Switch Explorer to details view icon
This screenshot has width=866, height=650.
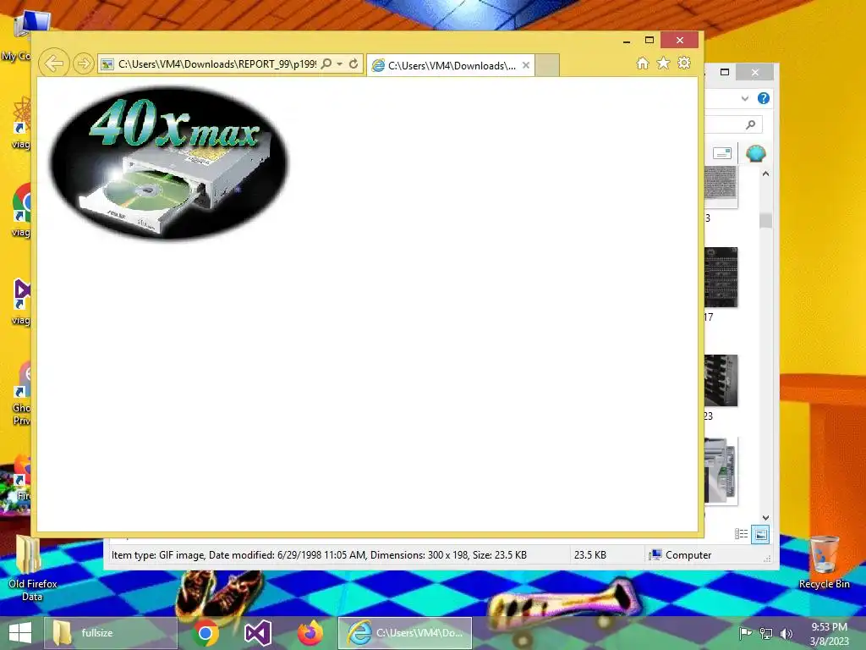[x=741, y=534]
